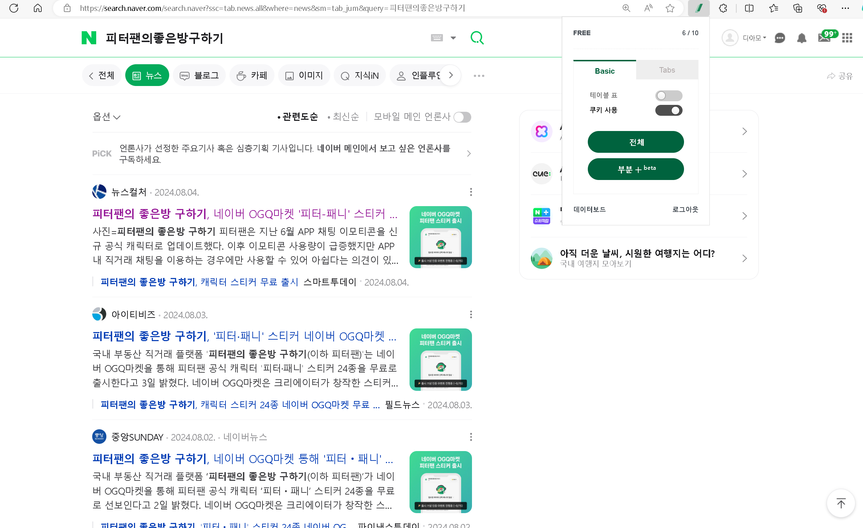The height and width of the screenshot is (528, 863).
Task: Activate the read aloud icon
Action: point(648,8)
